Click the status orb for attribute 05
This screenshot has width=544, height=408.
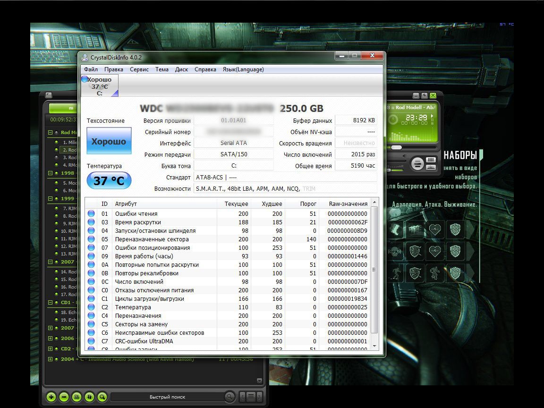coord(91,239)
